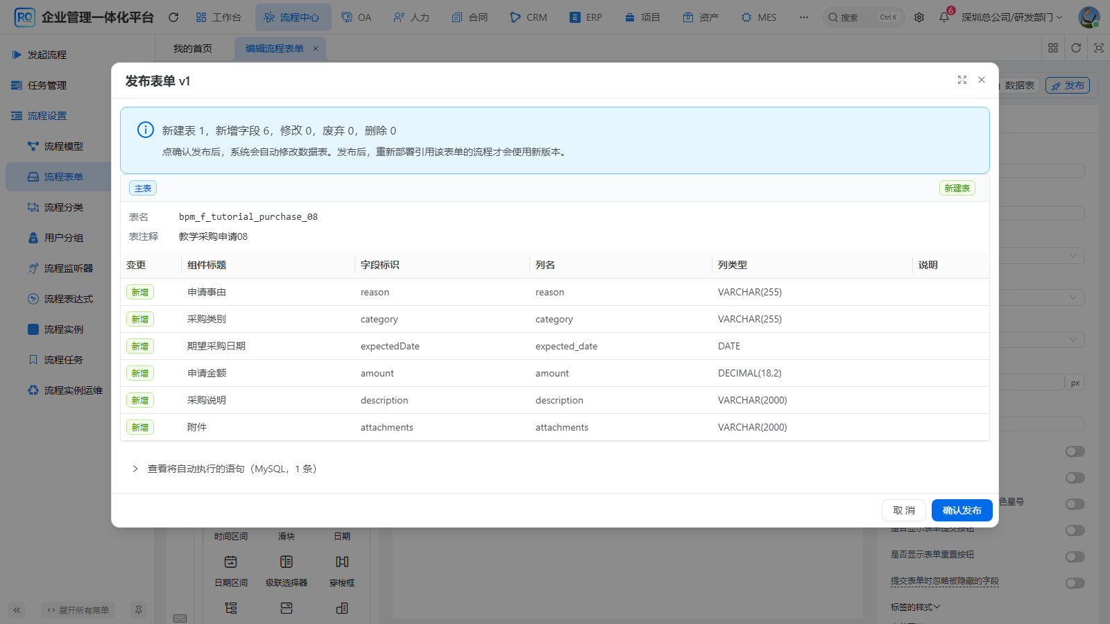Click 展开所有菜单 at the sidebar bottom

click(78, 610)
